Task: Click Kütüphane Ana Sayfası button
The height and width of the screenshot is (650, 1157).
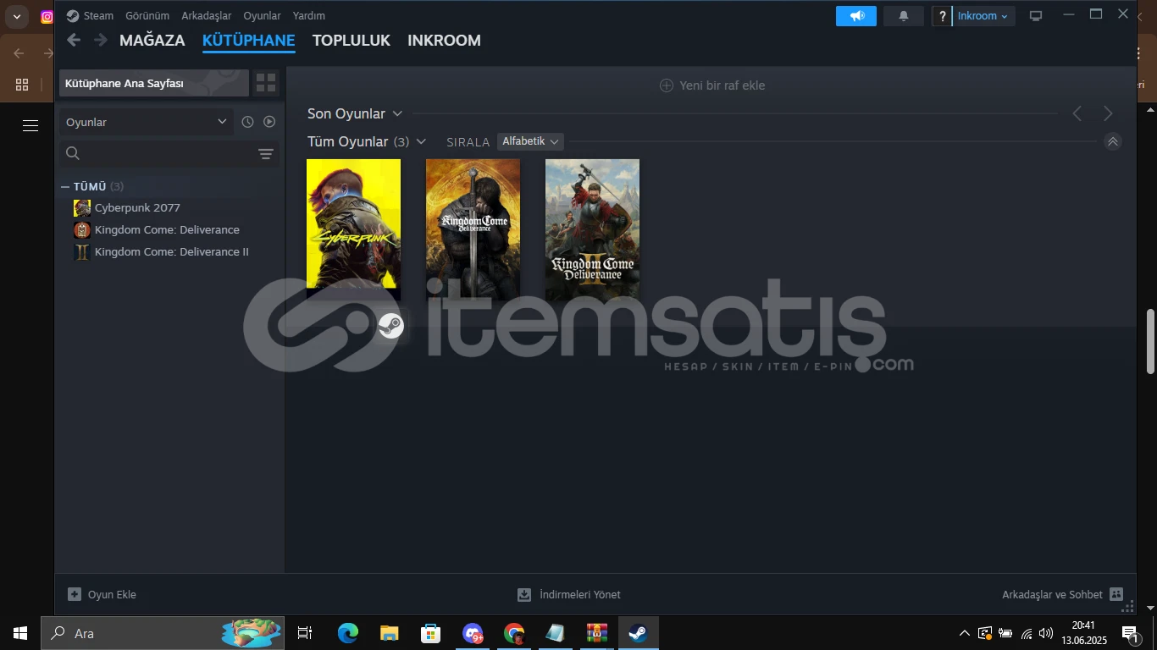Action: [154, 83]
